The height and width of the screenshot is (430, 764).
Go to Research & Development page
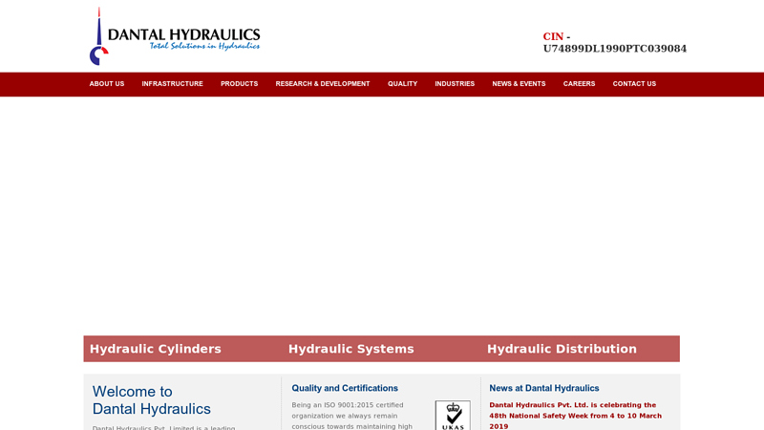click(323, 84)
